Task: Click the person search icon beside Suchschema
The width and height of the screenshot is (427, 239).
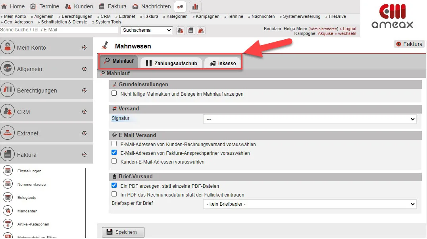Action: (x=181, y=30)
